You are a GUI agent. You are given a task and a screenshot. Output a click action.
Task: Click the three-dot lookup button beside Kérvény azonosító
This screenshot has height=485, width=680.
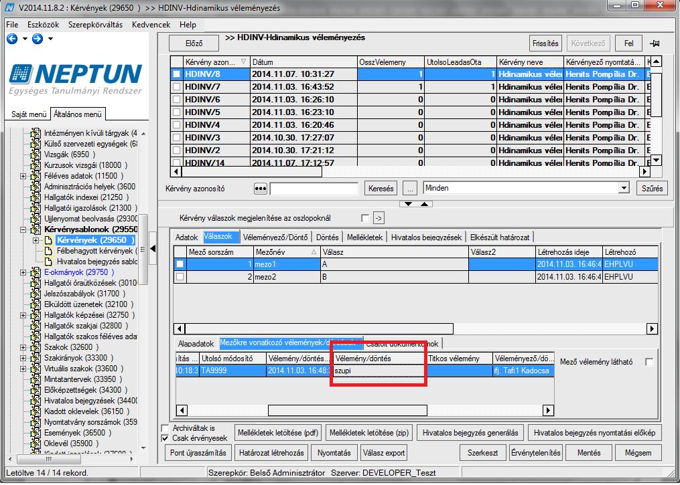tap(260, 189)
